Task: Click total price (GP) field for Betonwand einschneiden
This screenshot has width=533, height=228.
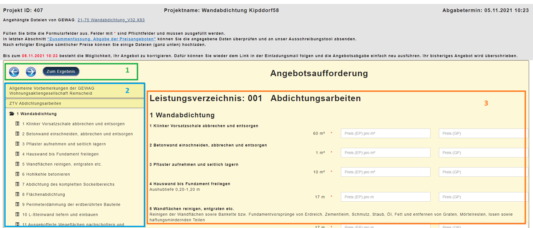Action: [481, 153]
